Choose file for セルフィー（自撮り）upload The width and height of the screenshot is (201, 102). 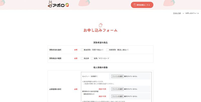(117, 76)
